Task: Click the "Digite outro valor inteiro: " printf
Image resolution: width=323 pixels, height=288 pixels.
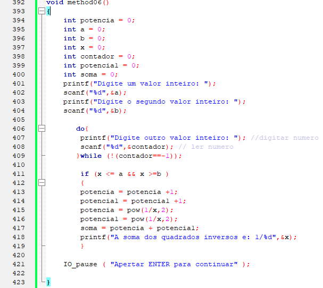Action: point(163,138)
